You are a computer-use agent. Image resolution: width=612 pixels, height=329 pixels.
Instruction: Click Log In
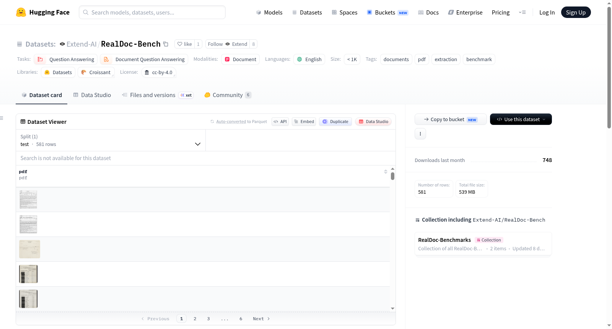547,12
